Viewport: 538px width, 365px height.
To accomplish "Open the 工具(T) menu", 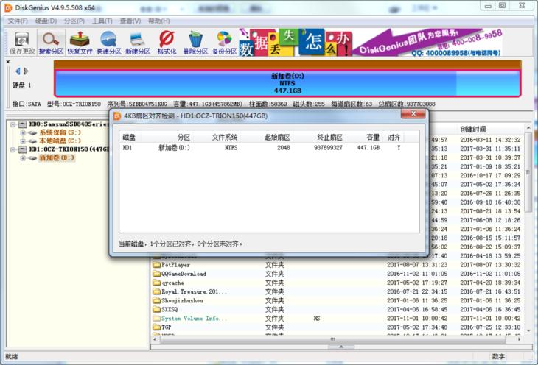I will tap(102, 21).
